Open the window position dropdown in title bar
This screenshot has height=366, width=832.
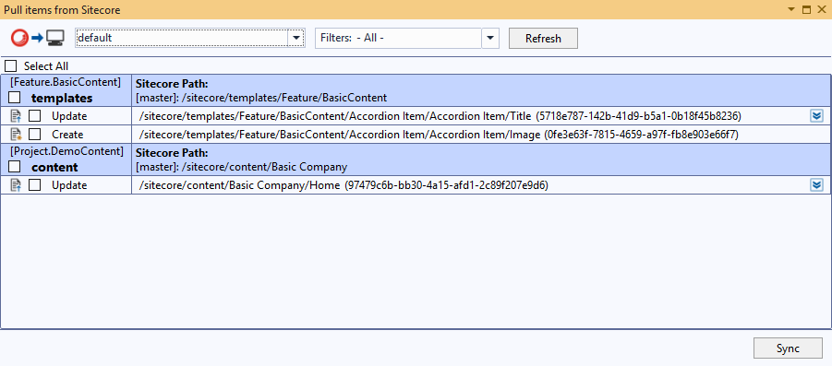(x=790, y=9)
